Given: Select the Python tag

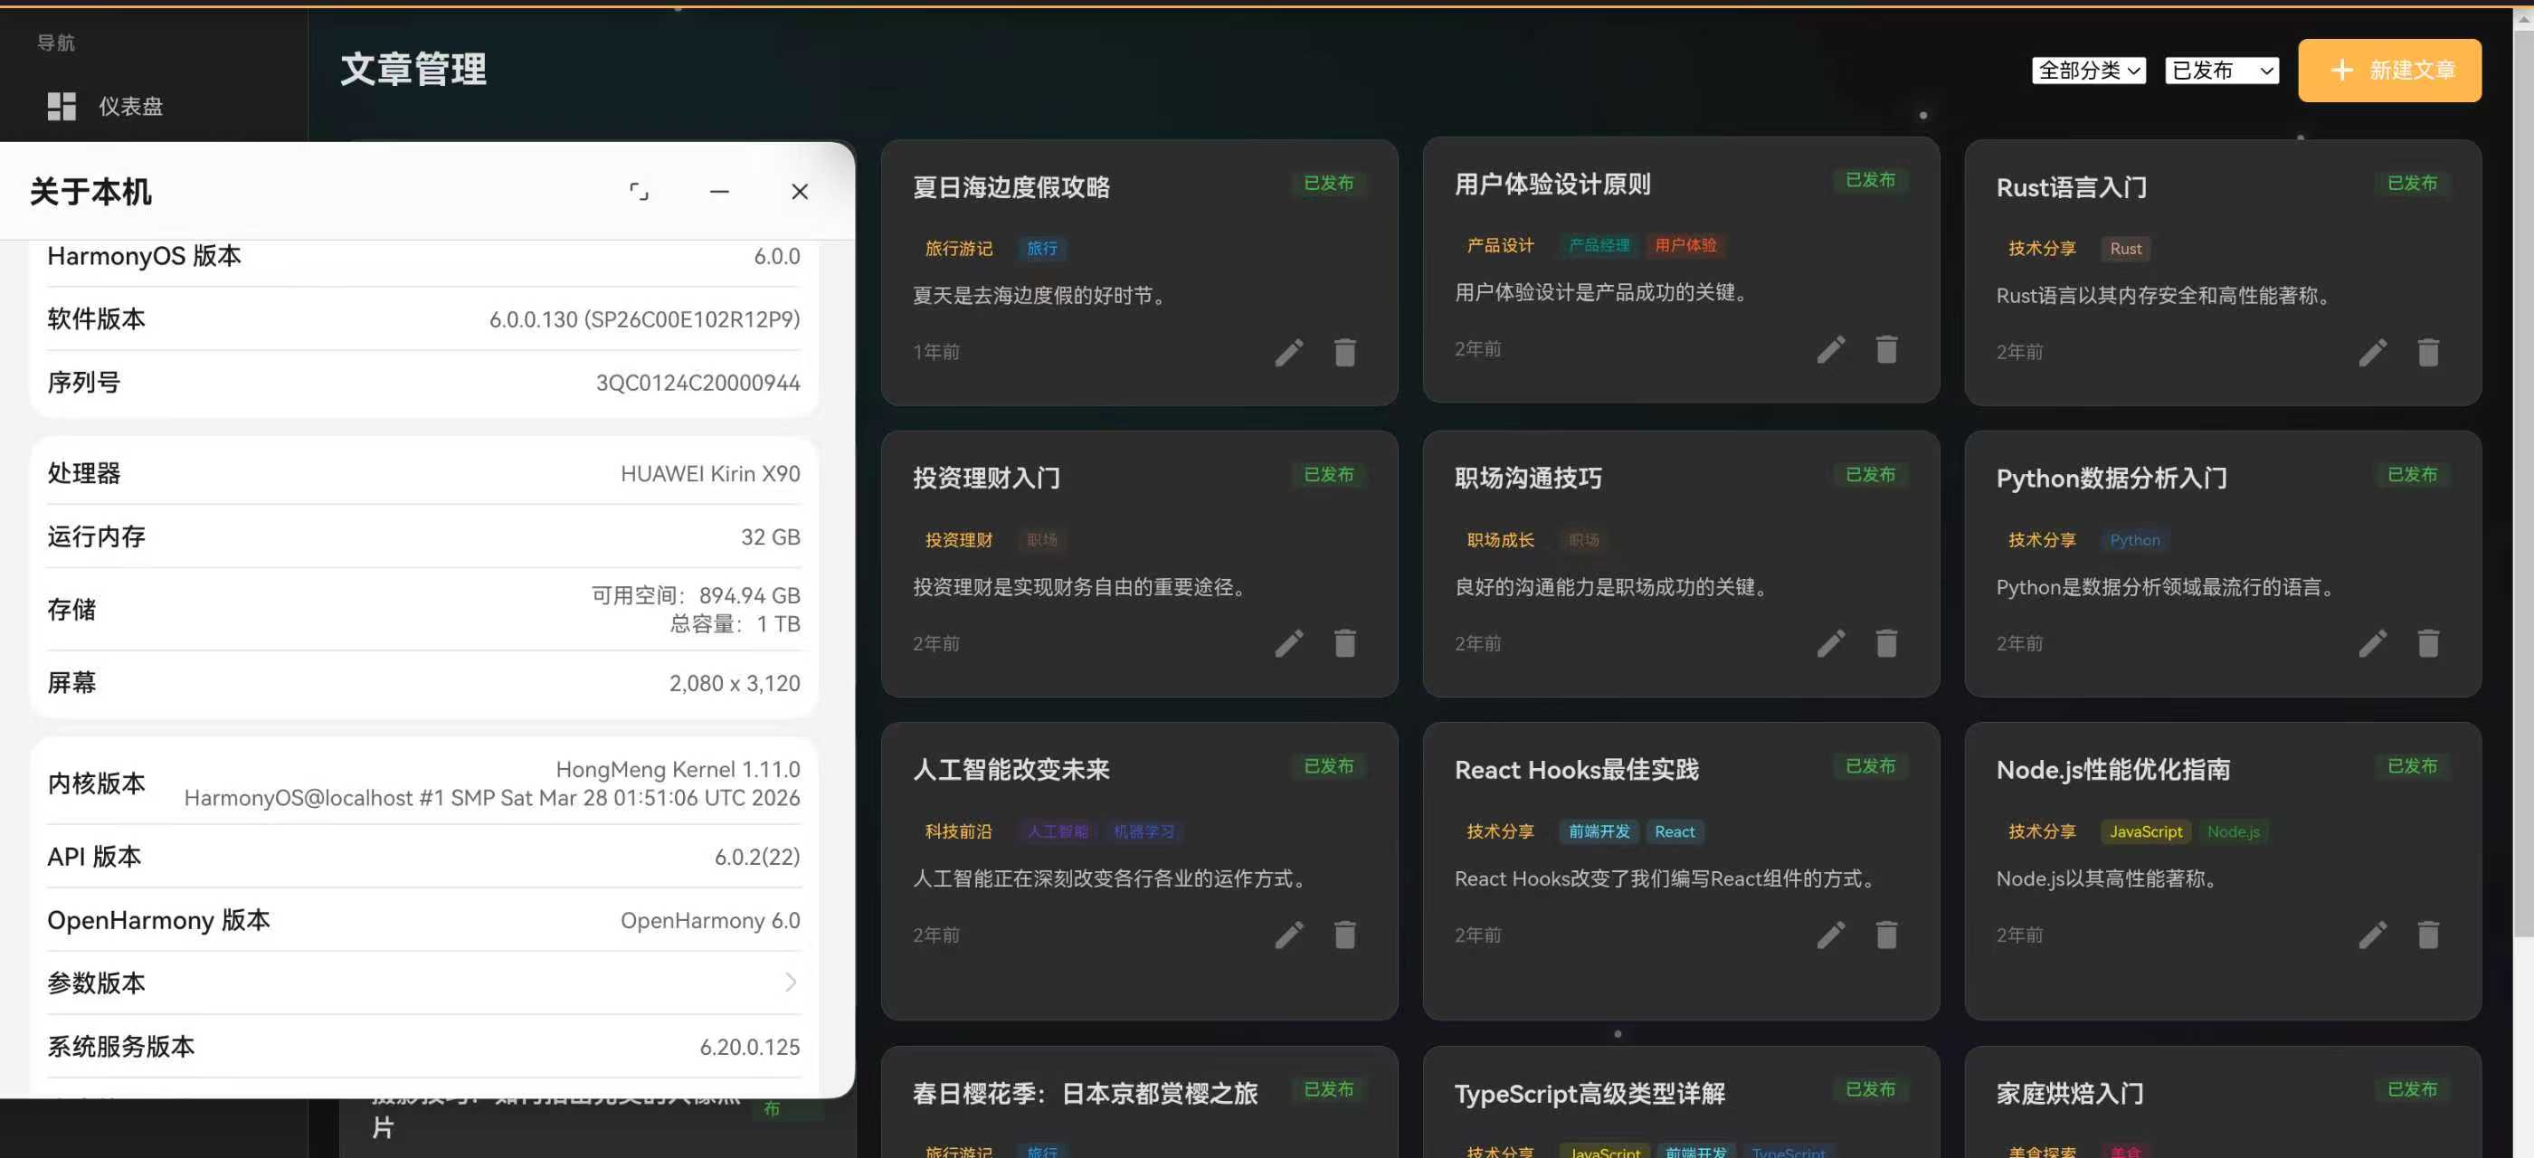Looking at the screenshot, I should click(x=2135, y=540).
